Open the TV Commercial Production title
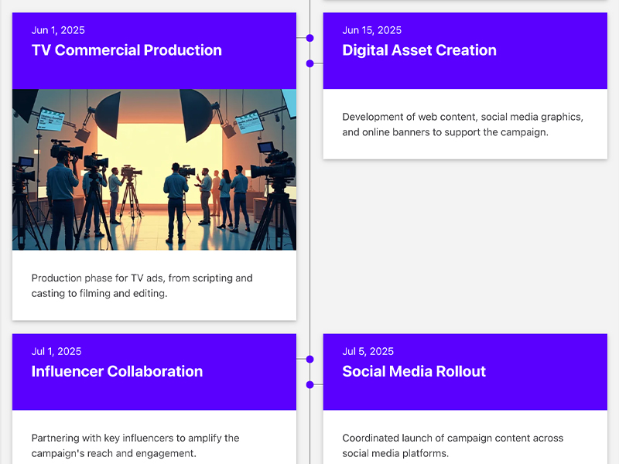 pyautogui.click(x=126, y=50)
